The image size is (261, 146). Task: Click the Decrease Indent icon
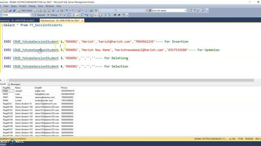tap(115, 15)
